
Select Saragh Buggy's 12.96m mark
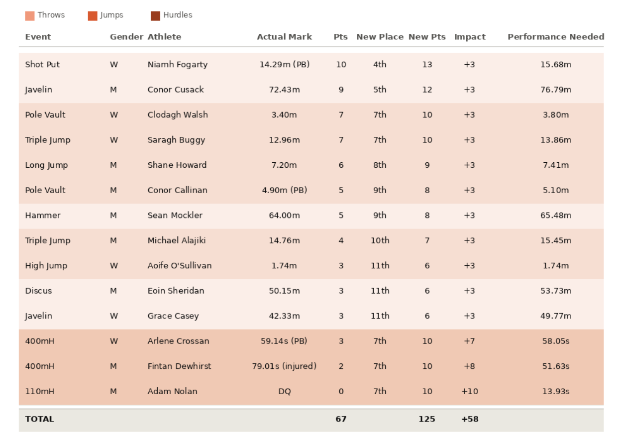point(285,140)
